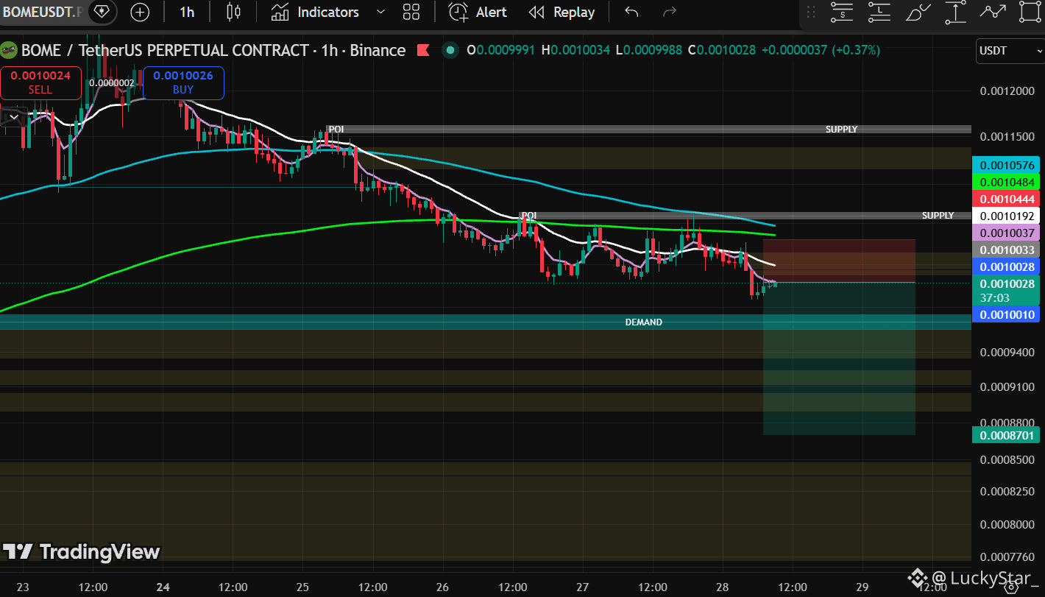The height and width of the screenshot is (597, 1045).
Task: Click the green 0.0010484 price label
Action: coord(1005,182)
